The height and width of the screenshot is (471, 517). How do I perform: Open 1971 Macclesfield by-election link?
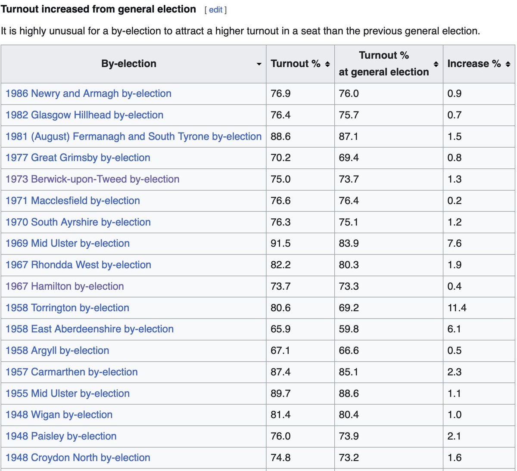click(73, 201)
